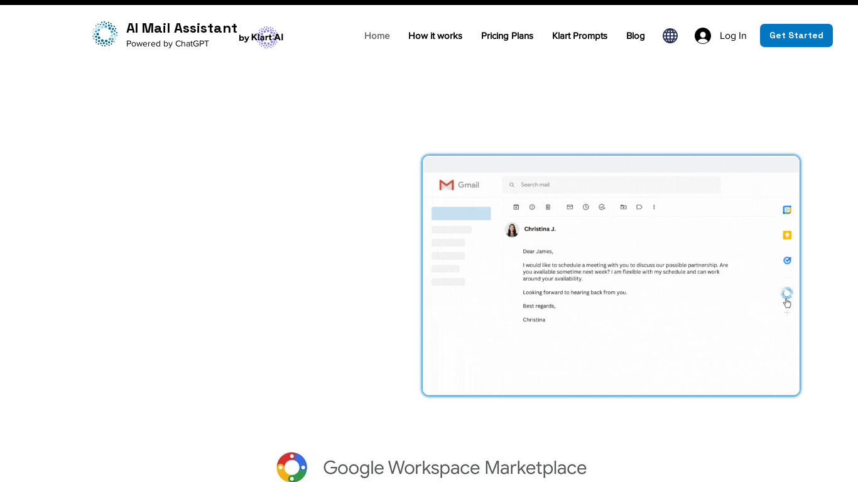Image resolution: width=858 pixels, height=482 pixels.
Task: Click the Google Workspace Marketplace logo icon
Action: pos(292,467)
